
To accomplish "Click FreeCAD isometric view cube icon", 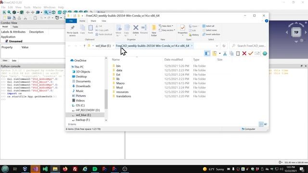I will [x=53, y=12].
